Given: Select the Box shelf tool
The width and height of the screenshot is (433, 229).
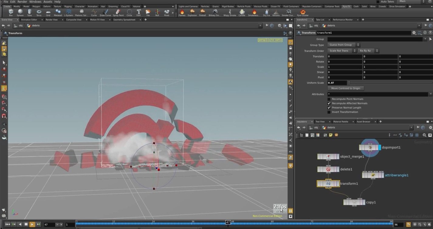Looking at the screenshot, I should coord(11,13).
